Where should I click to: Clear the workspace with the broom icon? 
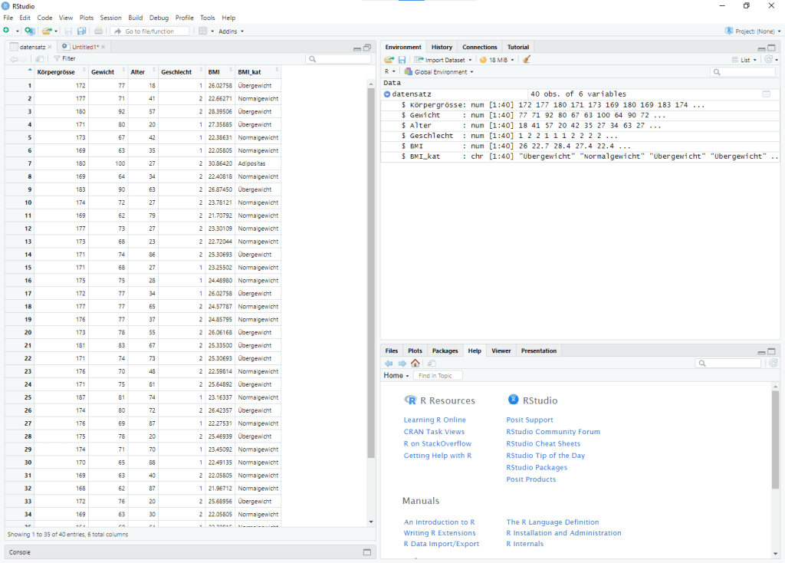[526, 59]
